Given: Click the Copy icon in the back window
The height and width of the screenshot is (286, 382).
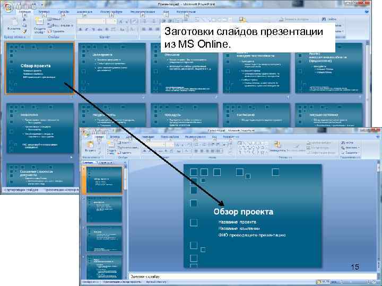Looking at the screenshot, I should tap(24, 25).
